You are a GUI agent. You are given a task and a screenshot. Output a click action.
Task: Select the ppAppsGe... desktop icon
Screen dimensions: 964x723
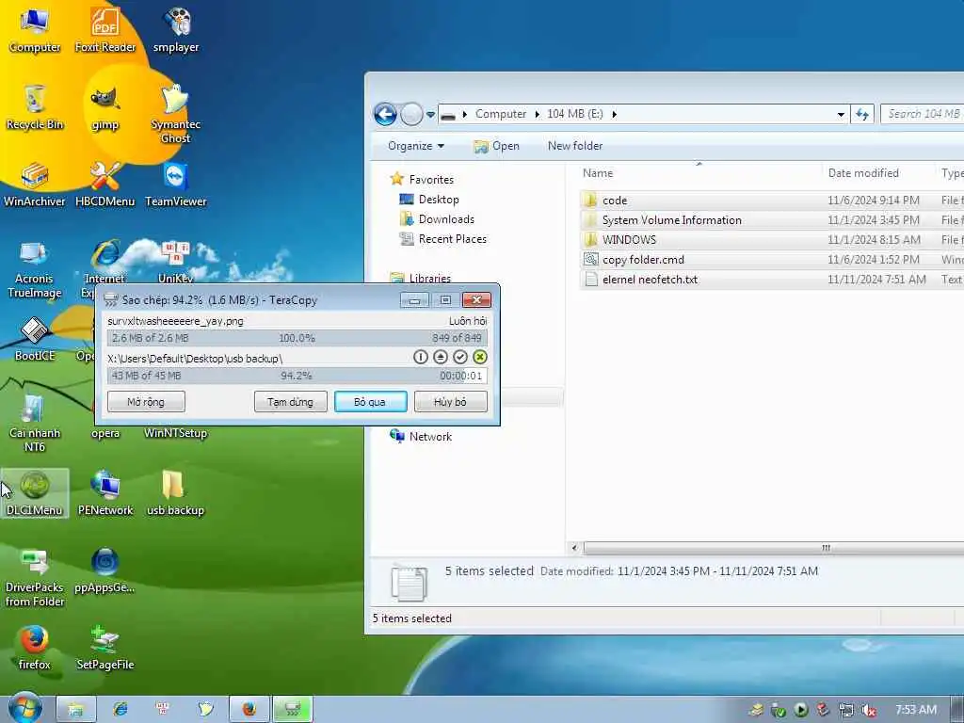[x=105, y=570]
